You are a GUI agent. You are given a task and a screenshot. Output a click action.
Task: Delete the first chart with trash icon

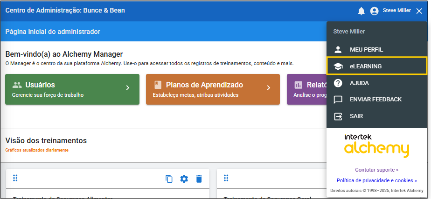(199, 179)
